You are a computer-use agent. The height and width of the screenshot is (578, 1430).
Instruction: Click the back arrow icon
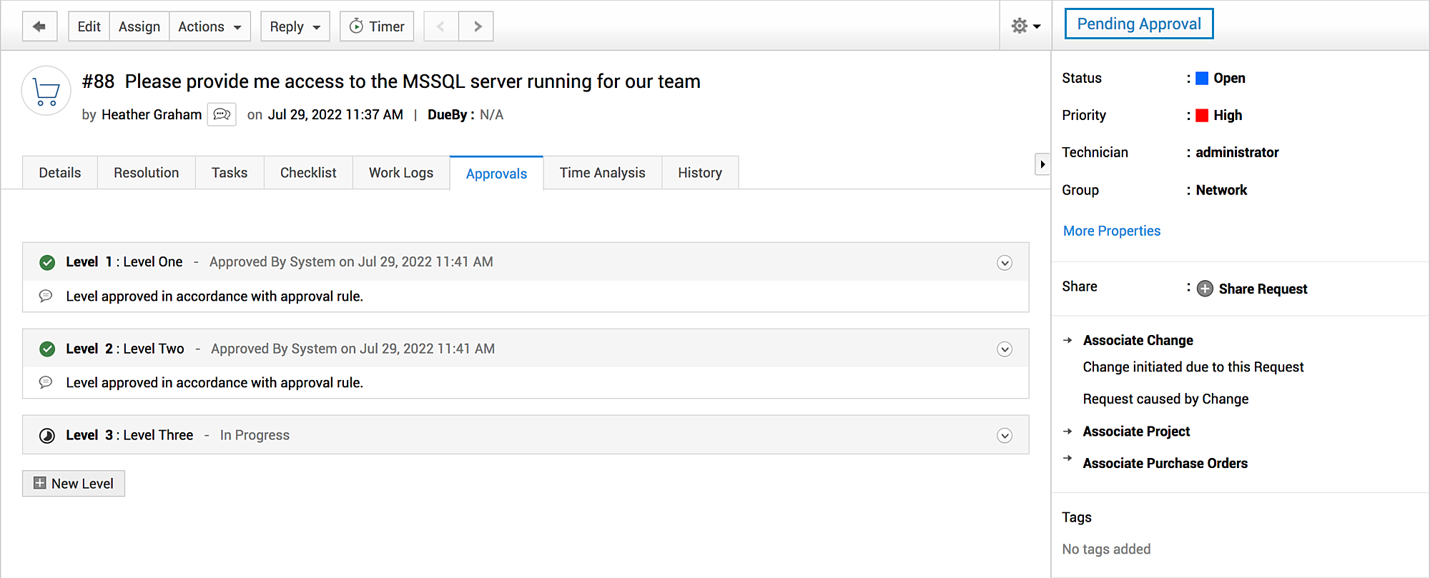39,26
